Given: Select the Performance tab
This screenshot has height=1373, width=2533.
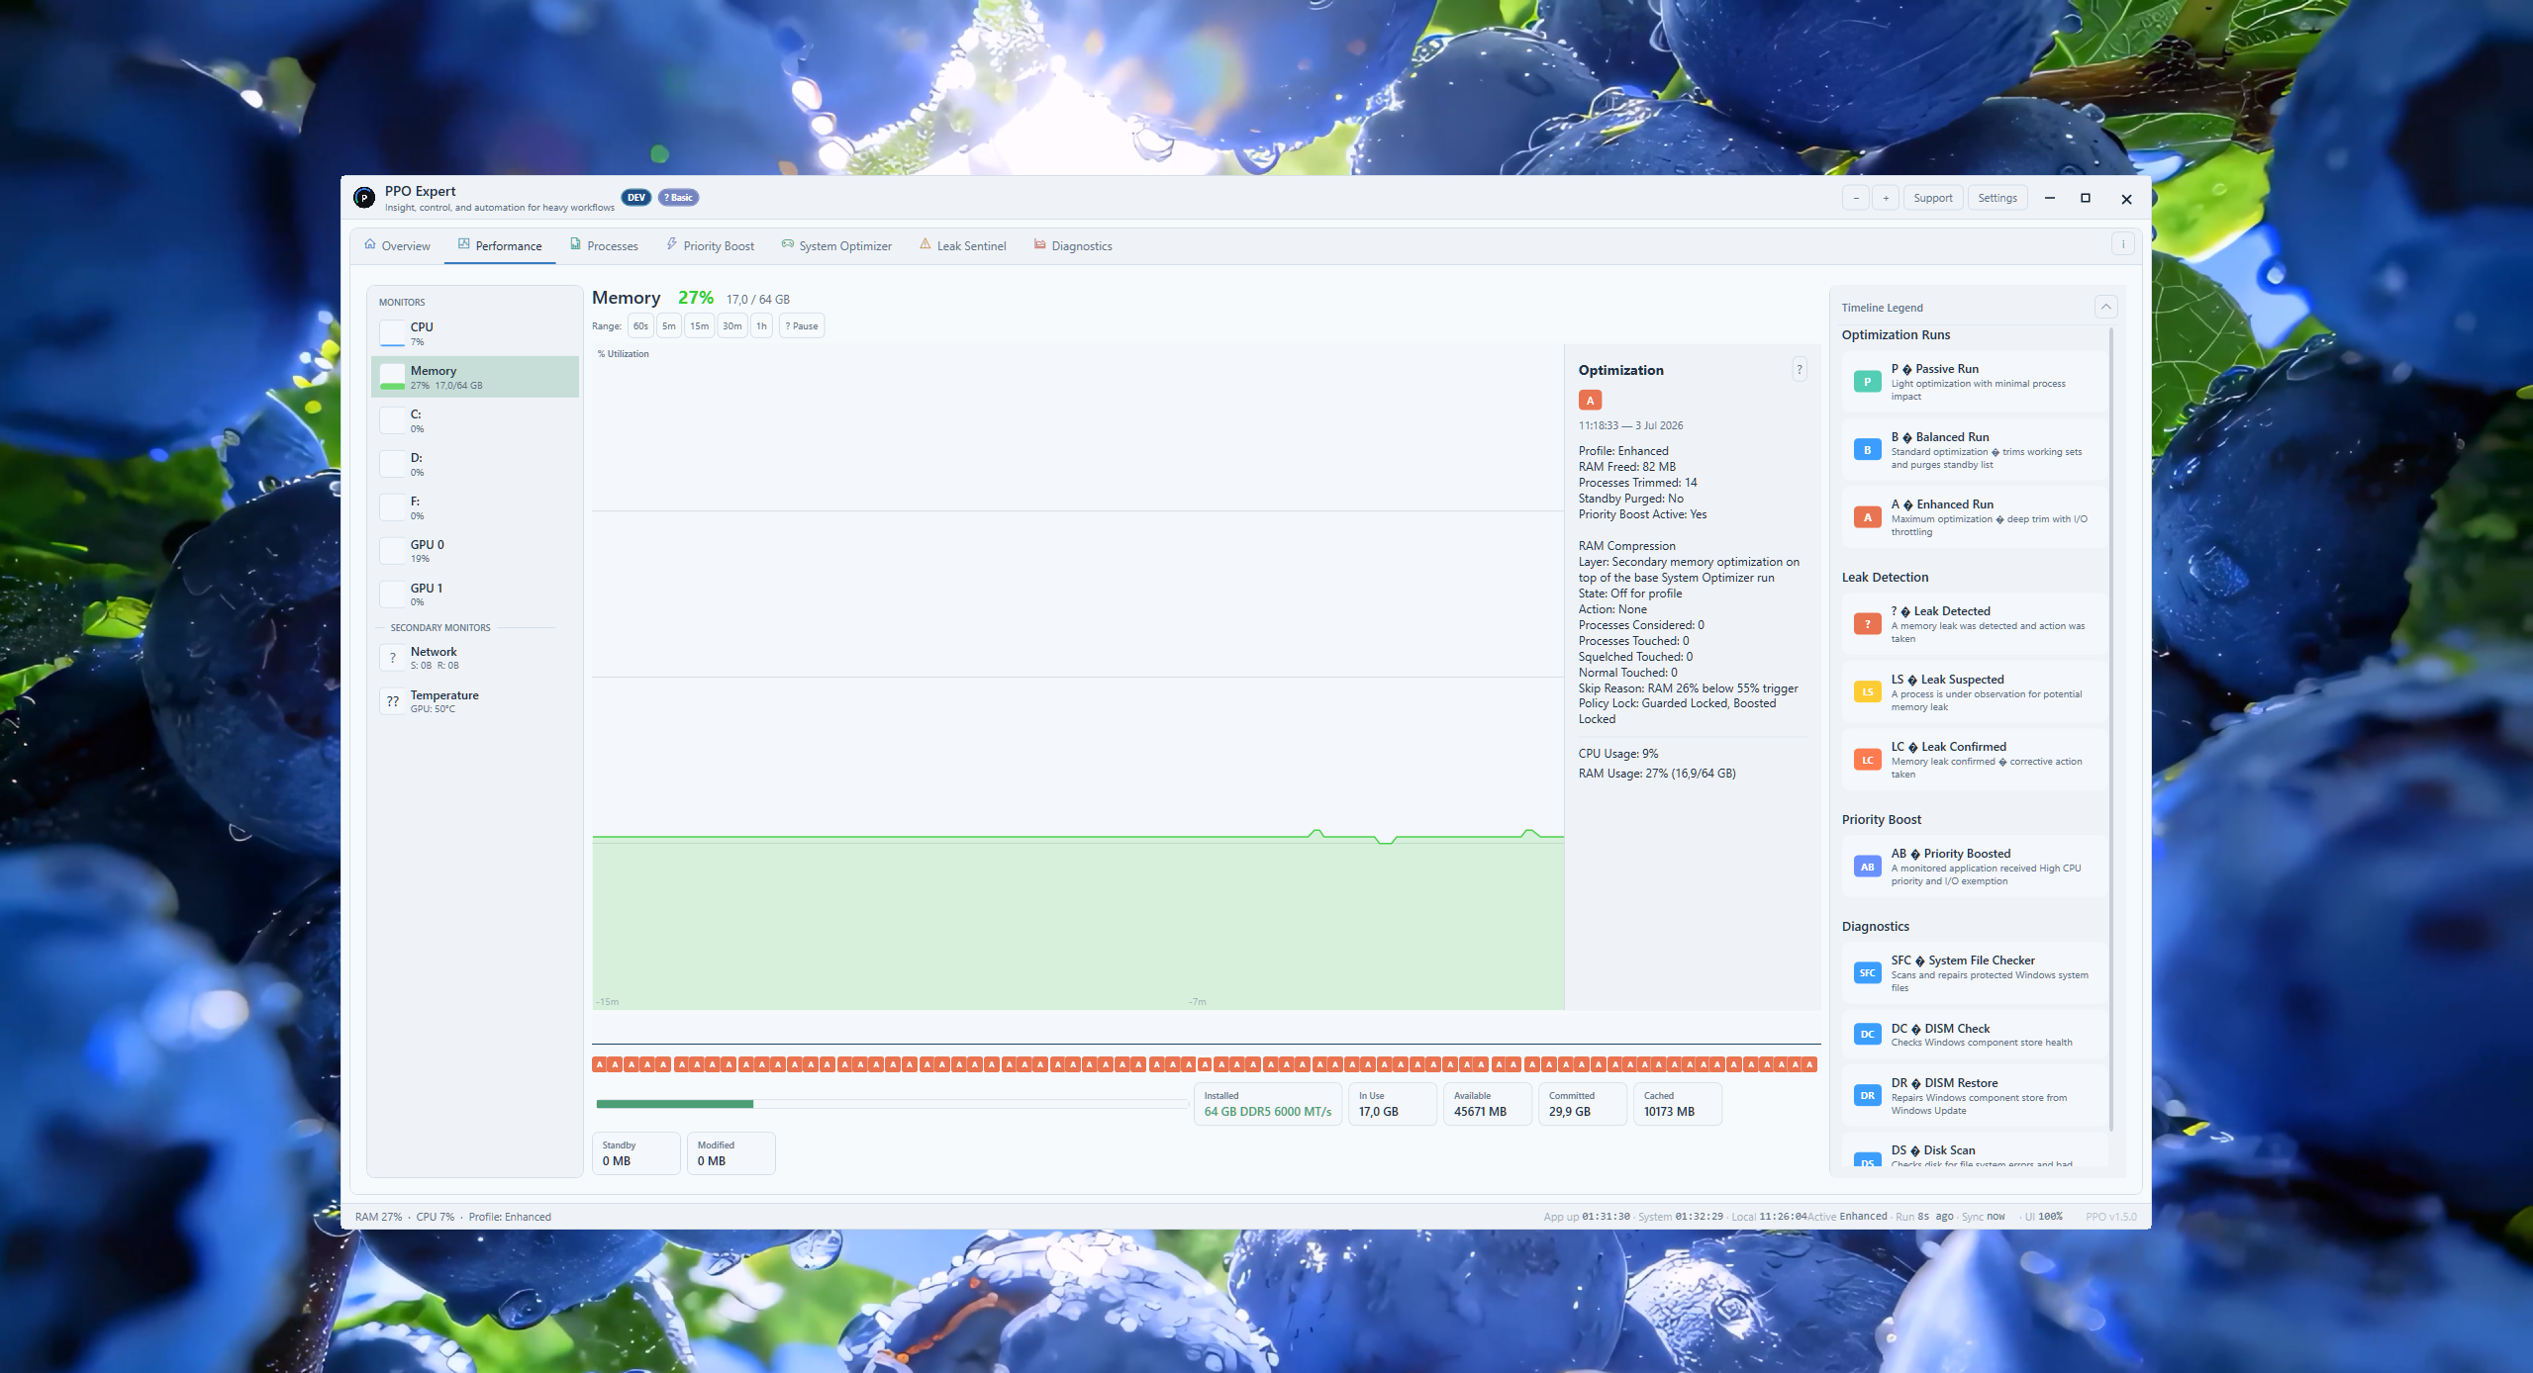Looking at the screenshot, I should [500, 246].
